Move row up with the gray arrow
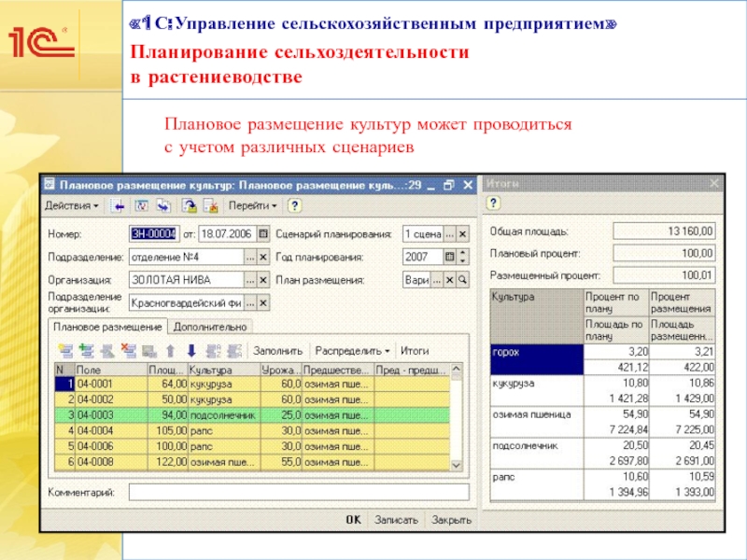Screen dimensions: 747x560 click(x=170, y=351)
